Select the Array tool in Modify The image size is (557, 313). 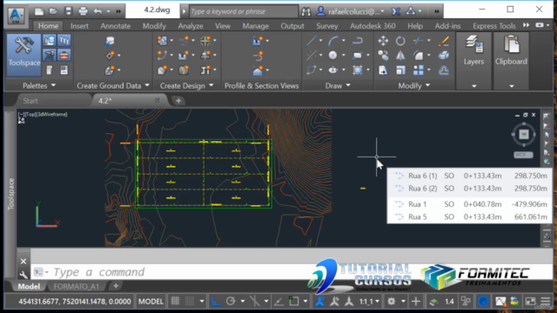click(418, 70)
